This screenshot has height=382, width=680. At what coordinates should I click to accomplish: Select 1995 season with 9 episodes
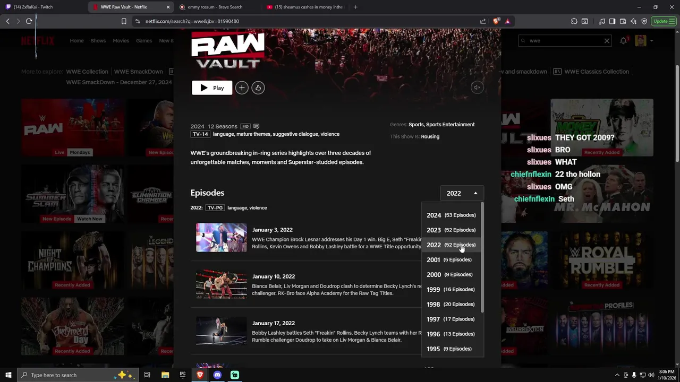coord(451,349)
